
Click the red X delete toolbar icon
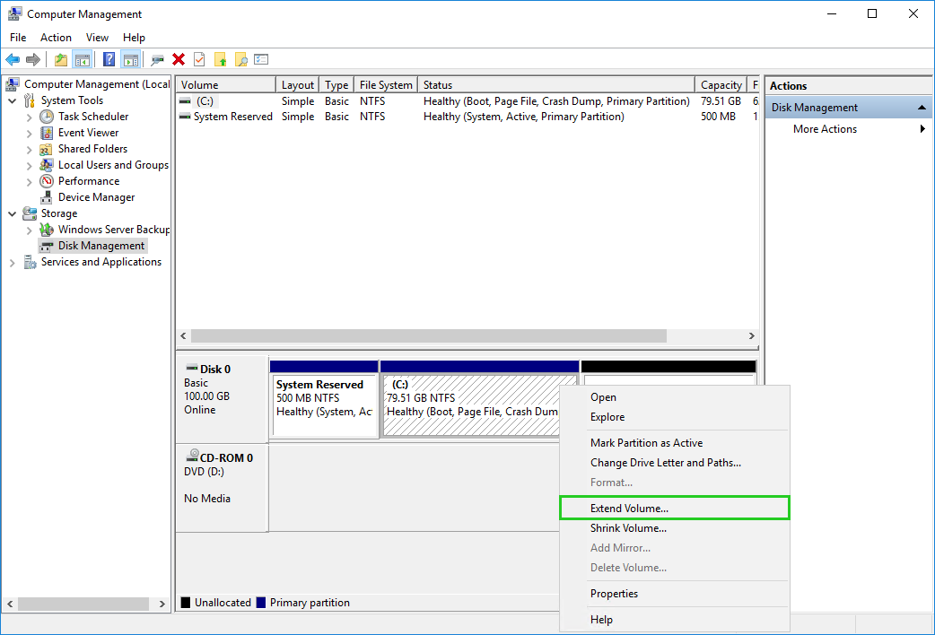[179, 59]
